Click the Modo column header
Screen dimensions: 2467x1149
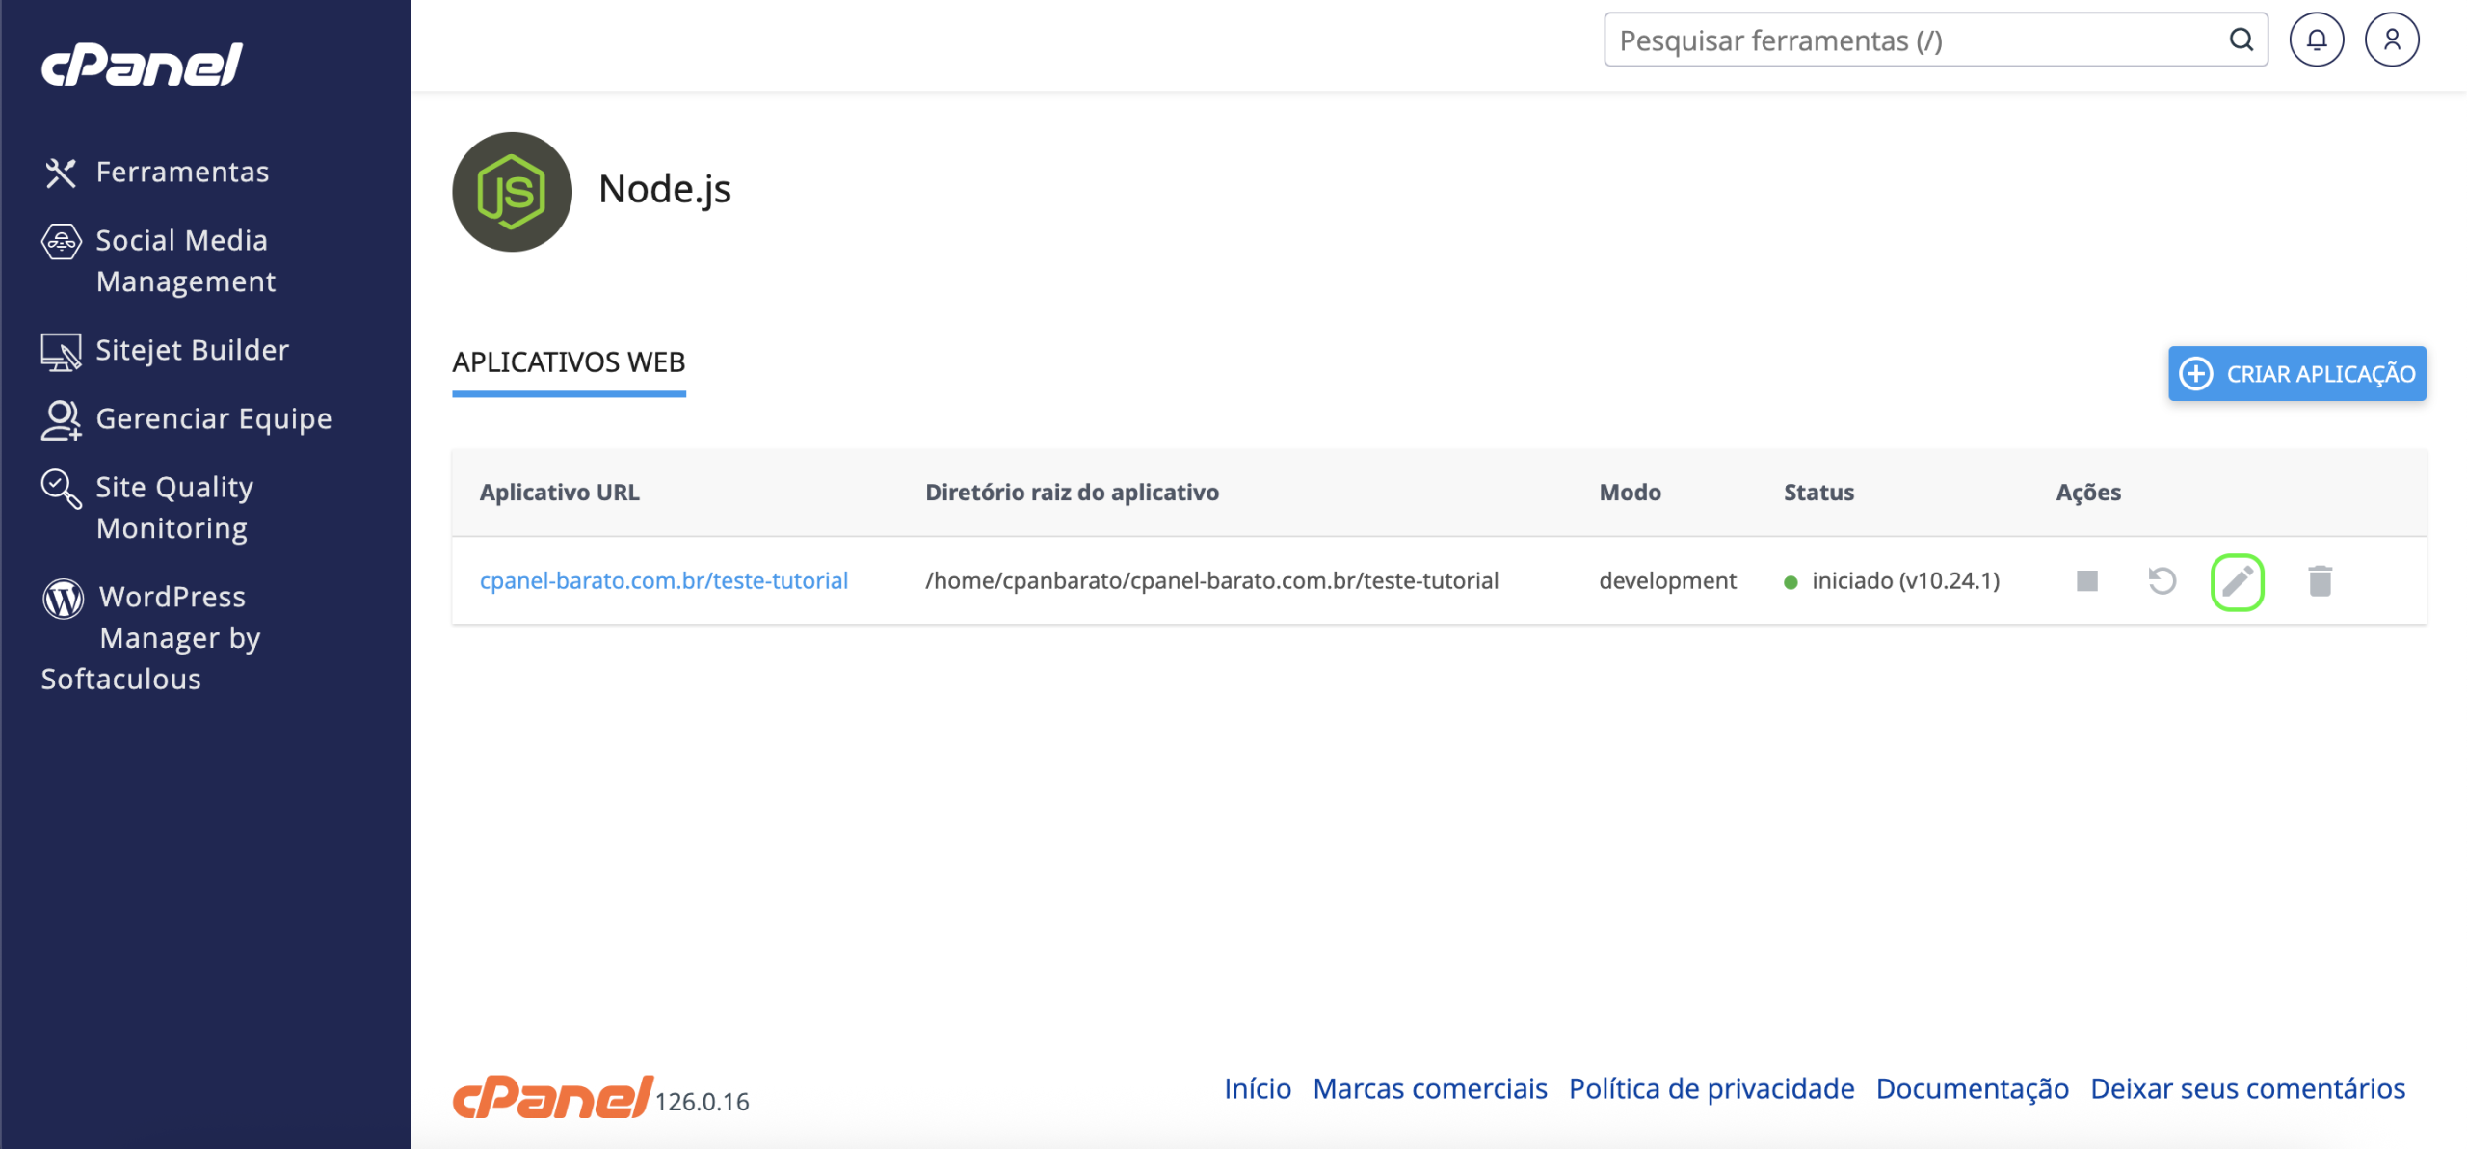tap(1630, 492)
